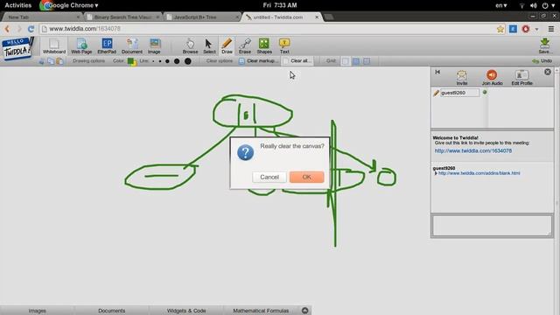Open Edit Profile in side panel

point(521,78)
